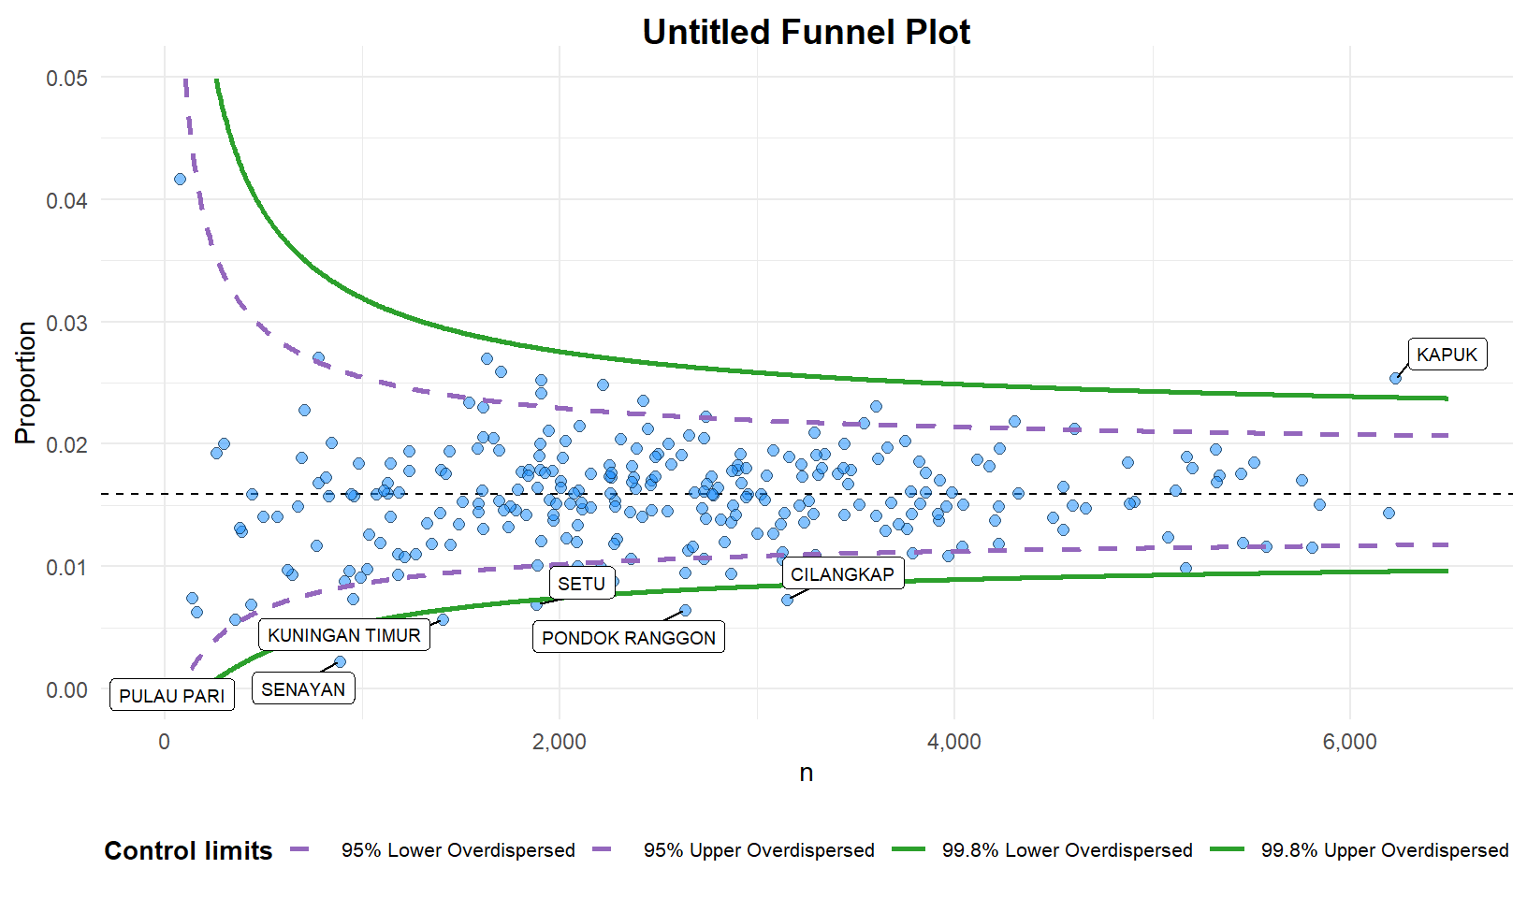Click the purple dash for 95% Lower Overdispersed
The image size is (1527, 898).
(x=299, y=850)
